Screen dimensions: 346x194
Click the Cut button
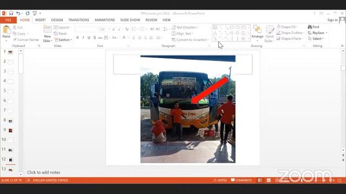click(x=18, y=27)
